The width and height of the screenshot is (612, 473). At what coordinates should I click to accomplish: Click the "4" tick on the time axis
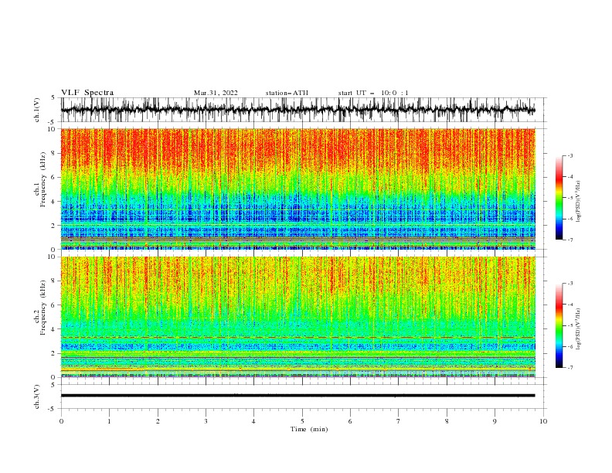[253, 421]
